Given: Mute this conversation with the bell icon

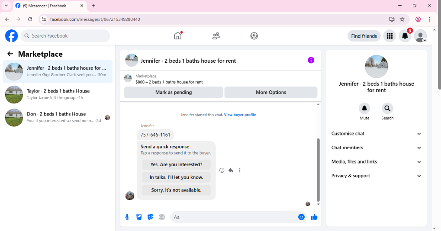Looking at the screenshot, I should pos(364,109).
